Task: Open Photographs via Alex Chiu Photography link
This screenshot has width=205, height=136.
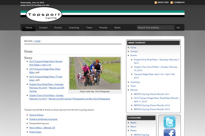Action: (x=91, y=99)
